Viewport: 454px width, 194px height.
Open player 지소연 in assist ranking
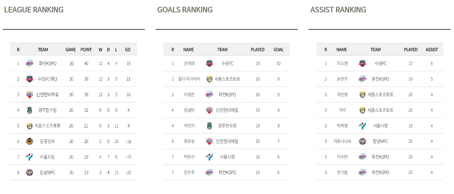342,64
